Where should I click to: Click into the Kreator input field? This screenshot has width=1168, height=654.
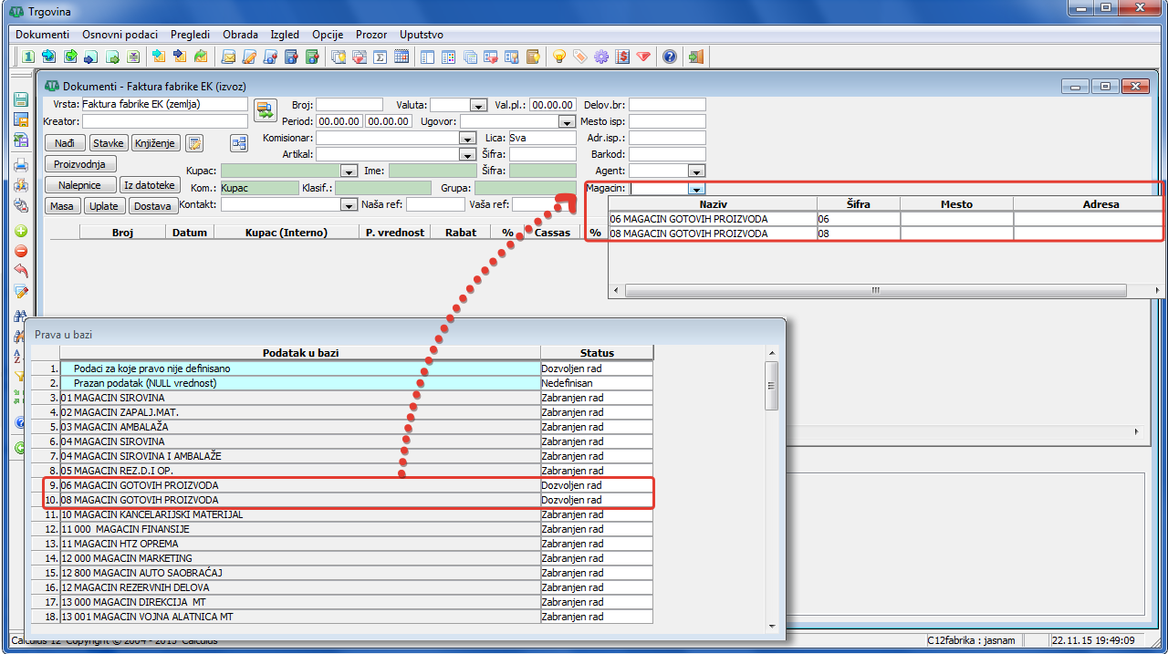tap(165, 121)
